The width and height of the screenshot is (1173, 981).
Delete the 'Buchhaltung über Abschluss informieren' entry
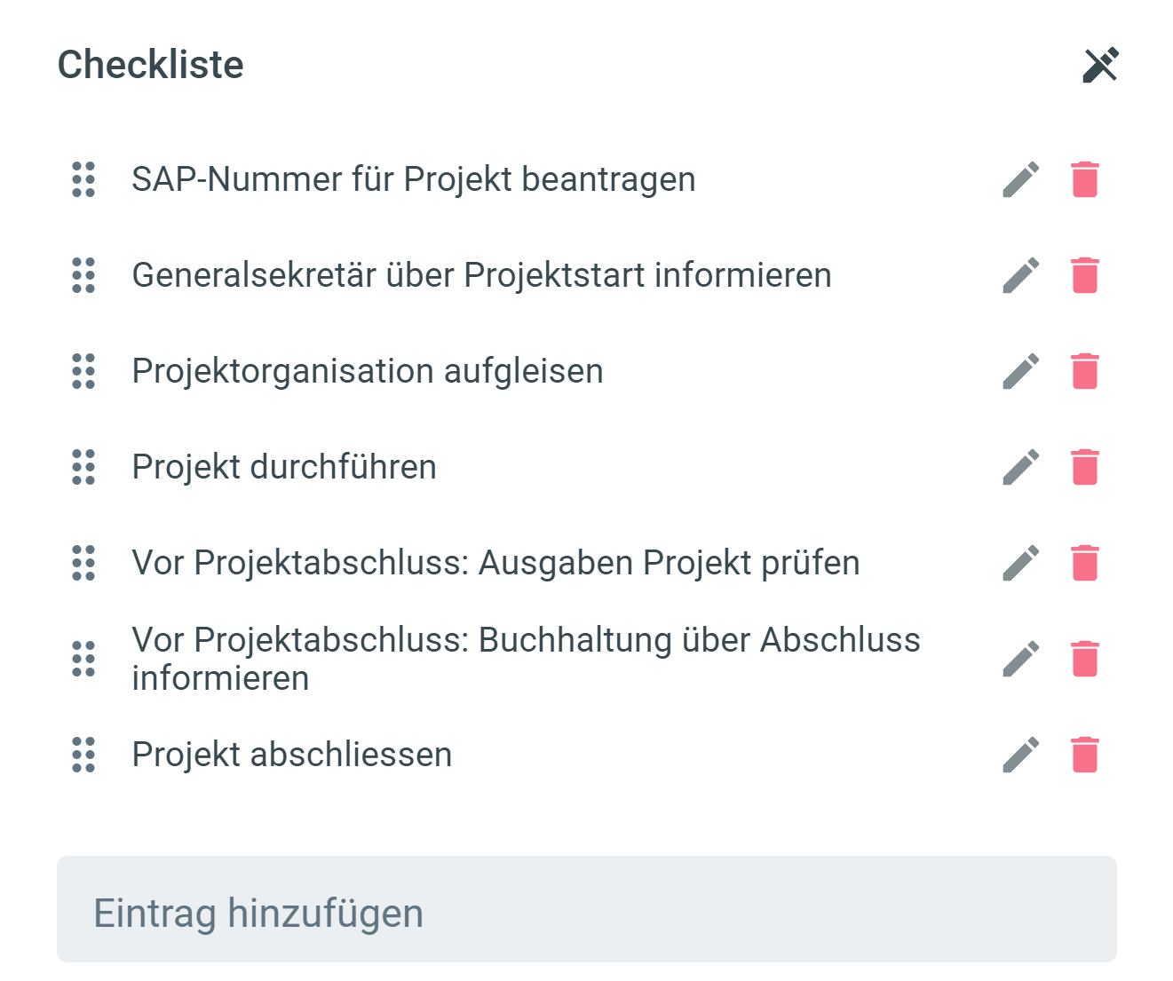(1085, 659)
